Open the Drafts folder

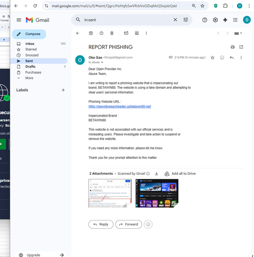pos(39,66)
